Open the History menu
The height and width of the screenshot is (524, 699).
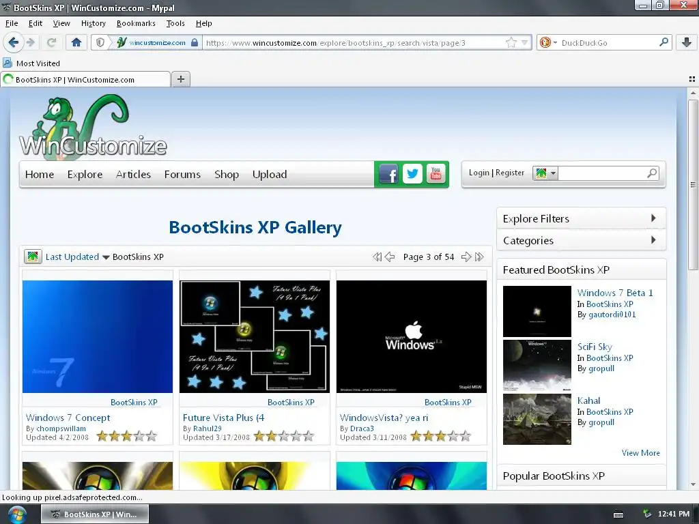point(93,23)
